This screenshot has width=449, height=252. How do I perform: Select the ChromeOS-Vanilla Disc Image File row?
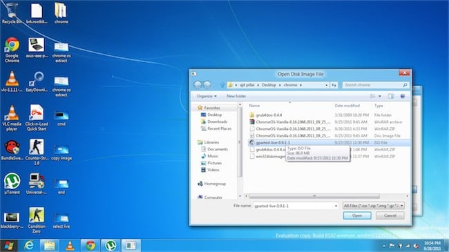(329, 136)
